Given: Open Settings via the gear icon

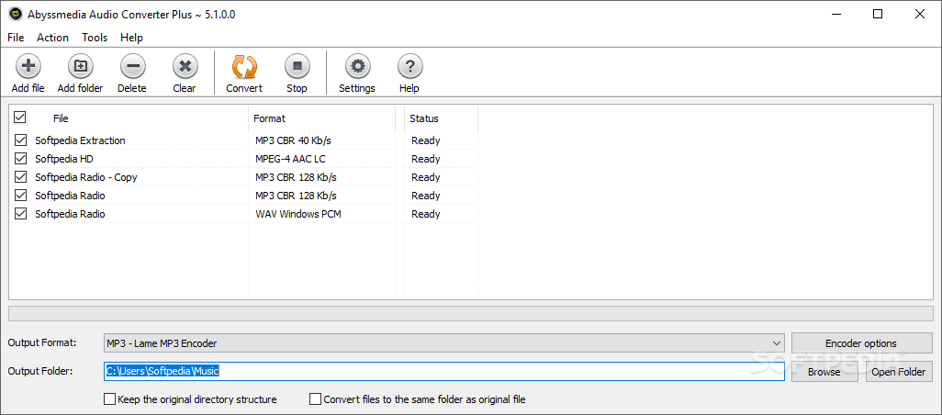Looking at the screenshot, I should pyautogui.click(x=357, y=67).
